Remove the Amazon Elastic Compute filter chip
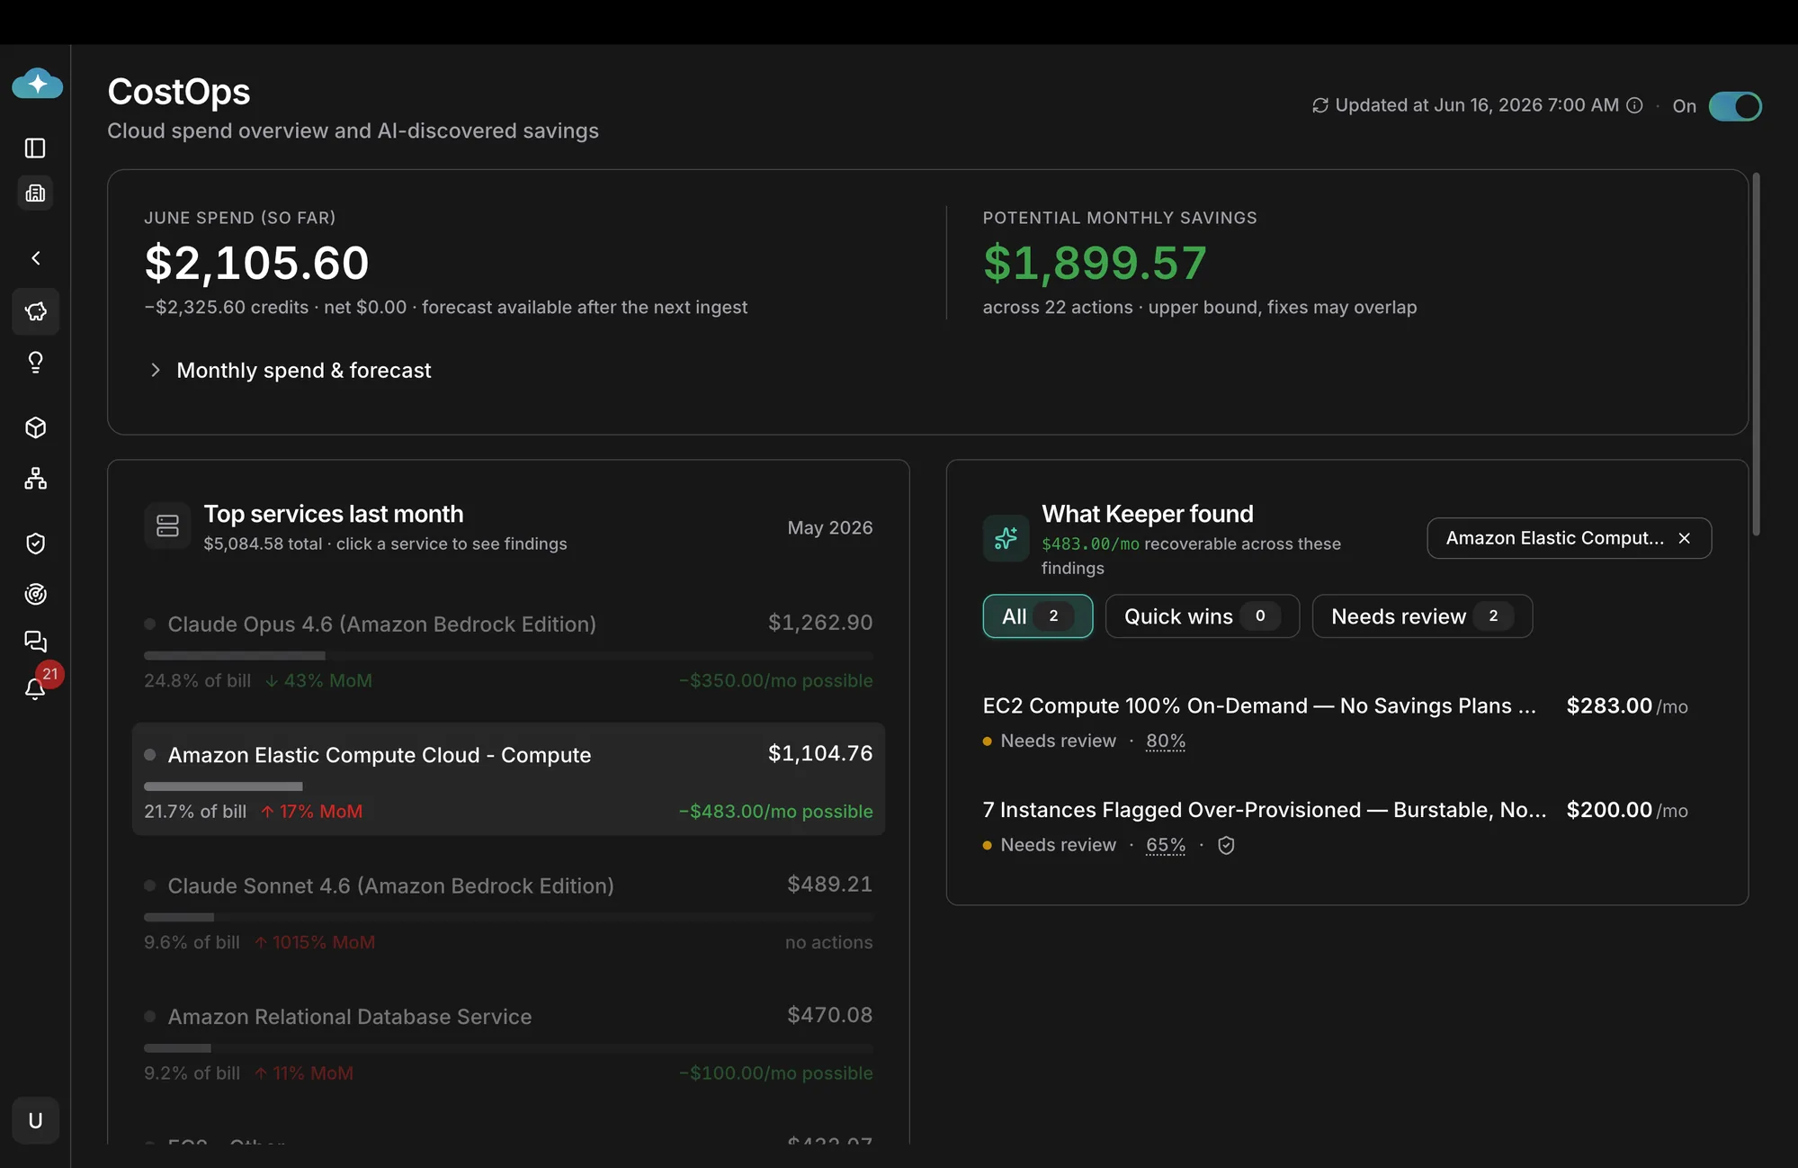 pyautogui.click(x=1684, y=538)
